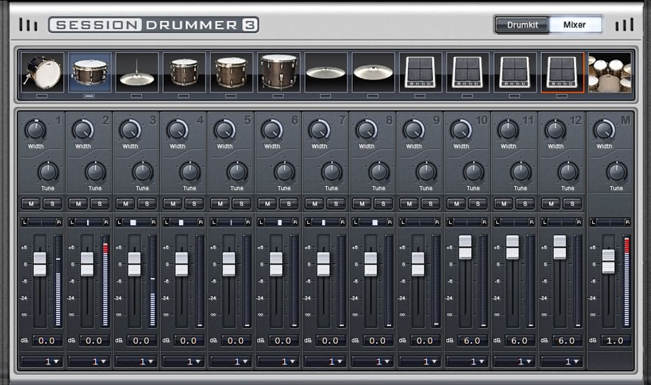
Task: Click the master dB value field showing 1.0
Action: coord(615,341)
